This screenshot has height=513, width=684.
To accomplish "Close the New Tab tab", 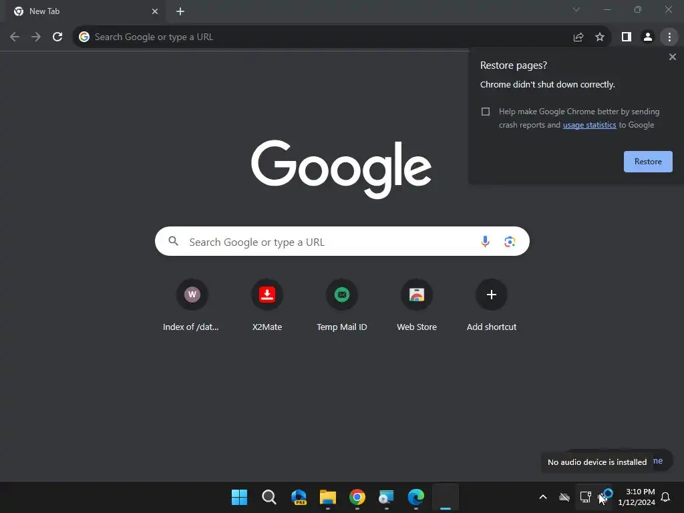I will click(155, 11).
